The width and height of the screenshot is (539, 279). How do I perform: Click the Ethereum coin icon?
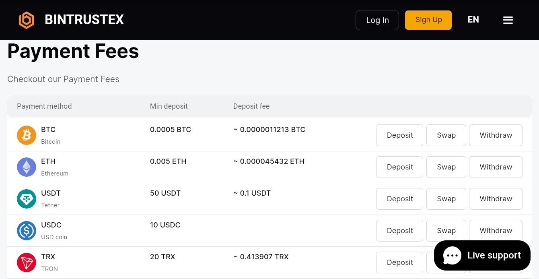(x=27, y=167)
